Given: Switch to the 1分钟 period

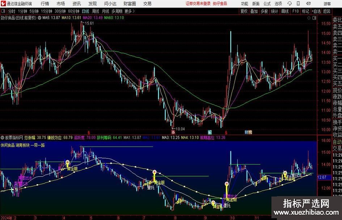Looking at the screenshot, I should point(22,11).
